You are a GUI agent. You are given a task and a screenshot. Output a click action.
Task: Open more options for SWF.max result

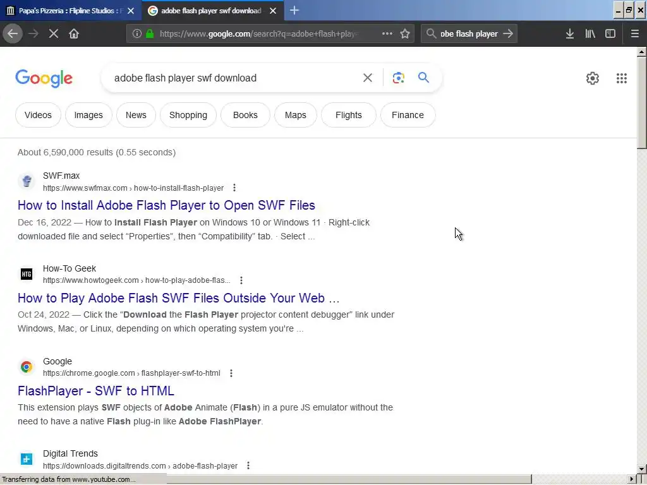click(234, 188)
